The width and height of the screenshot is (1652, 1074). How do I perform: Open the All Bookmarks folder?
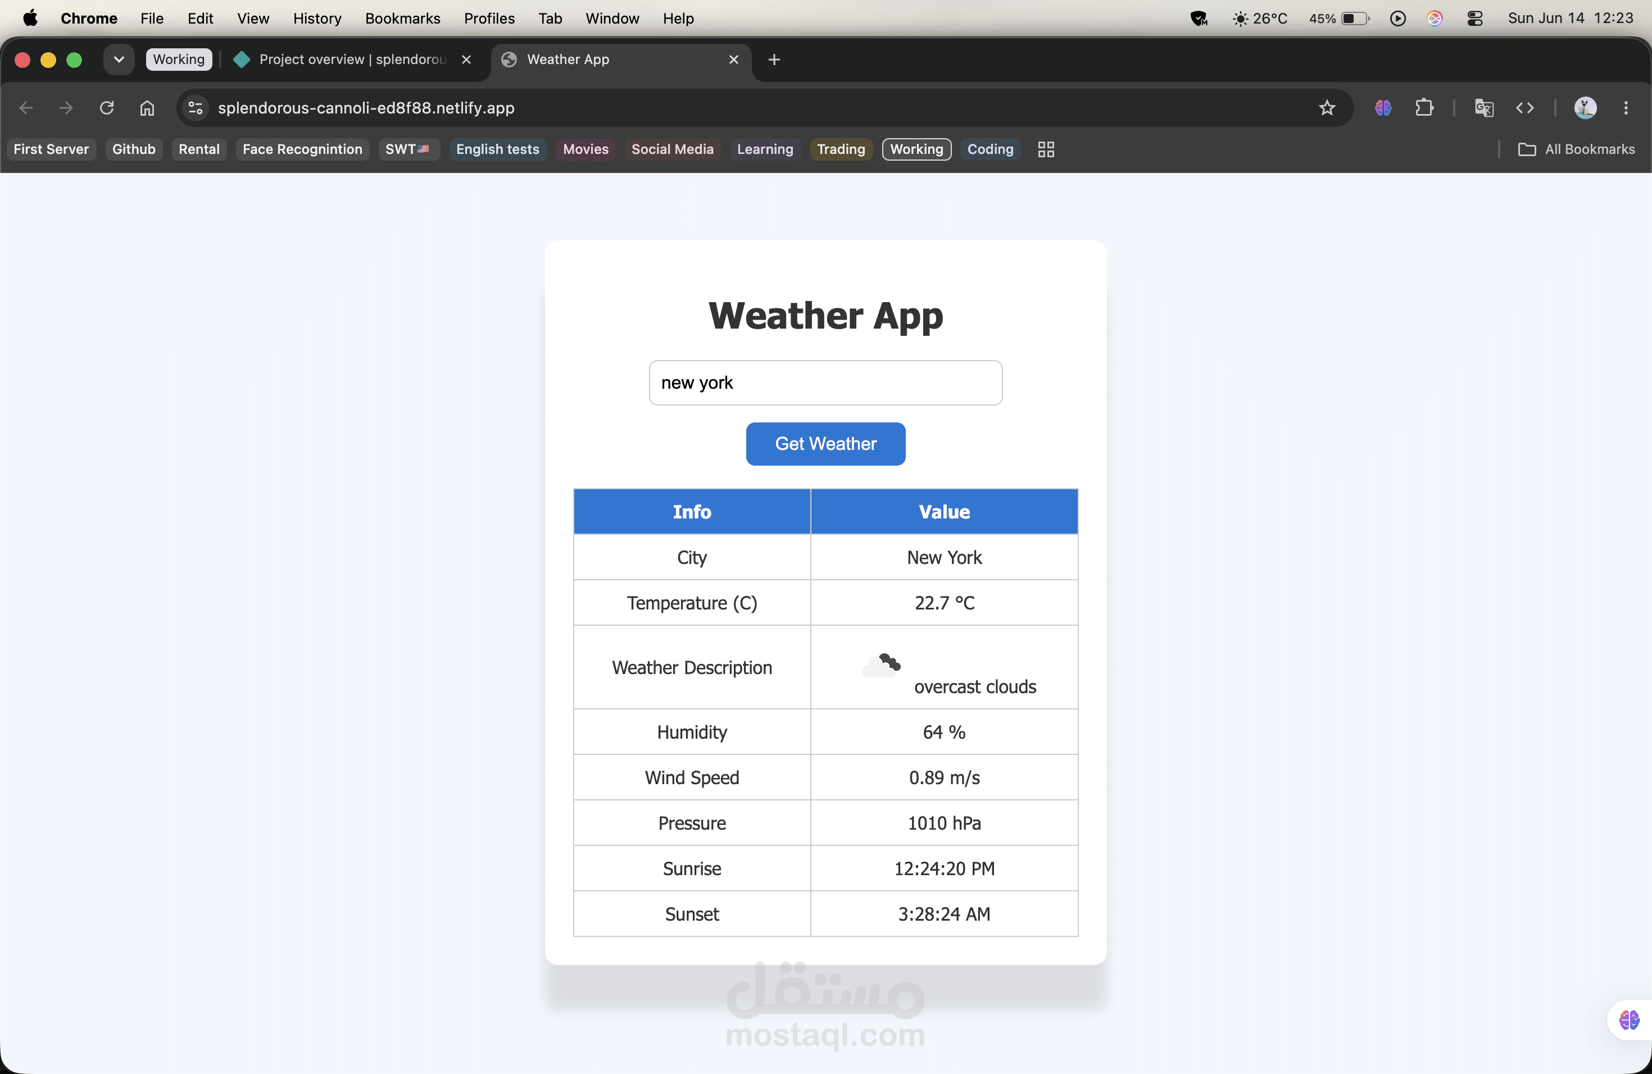pyautogui.click(x=1576, y=149)
